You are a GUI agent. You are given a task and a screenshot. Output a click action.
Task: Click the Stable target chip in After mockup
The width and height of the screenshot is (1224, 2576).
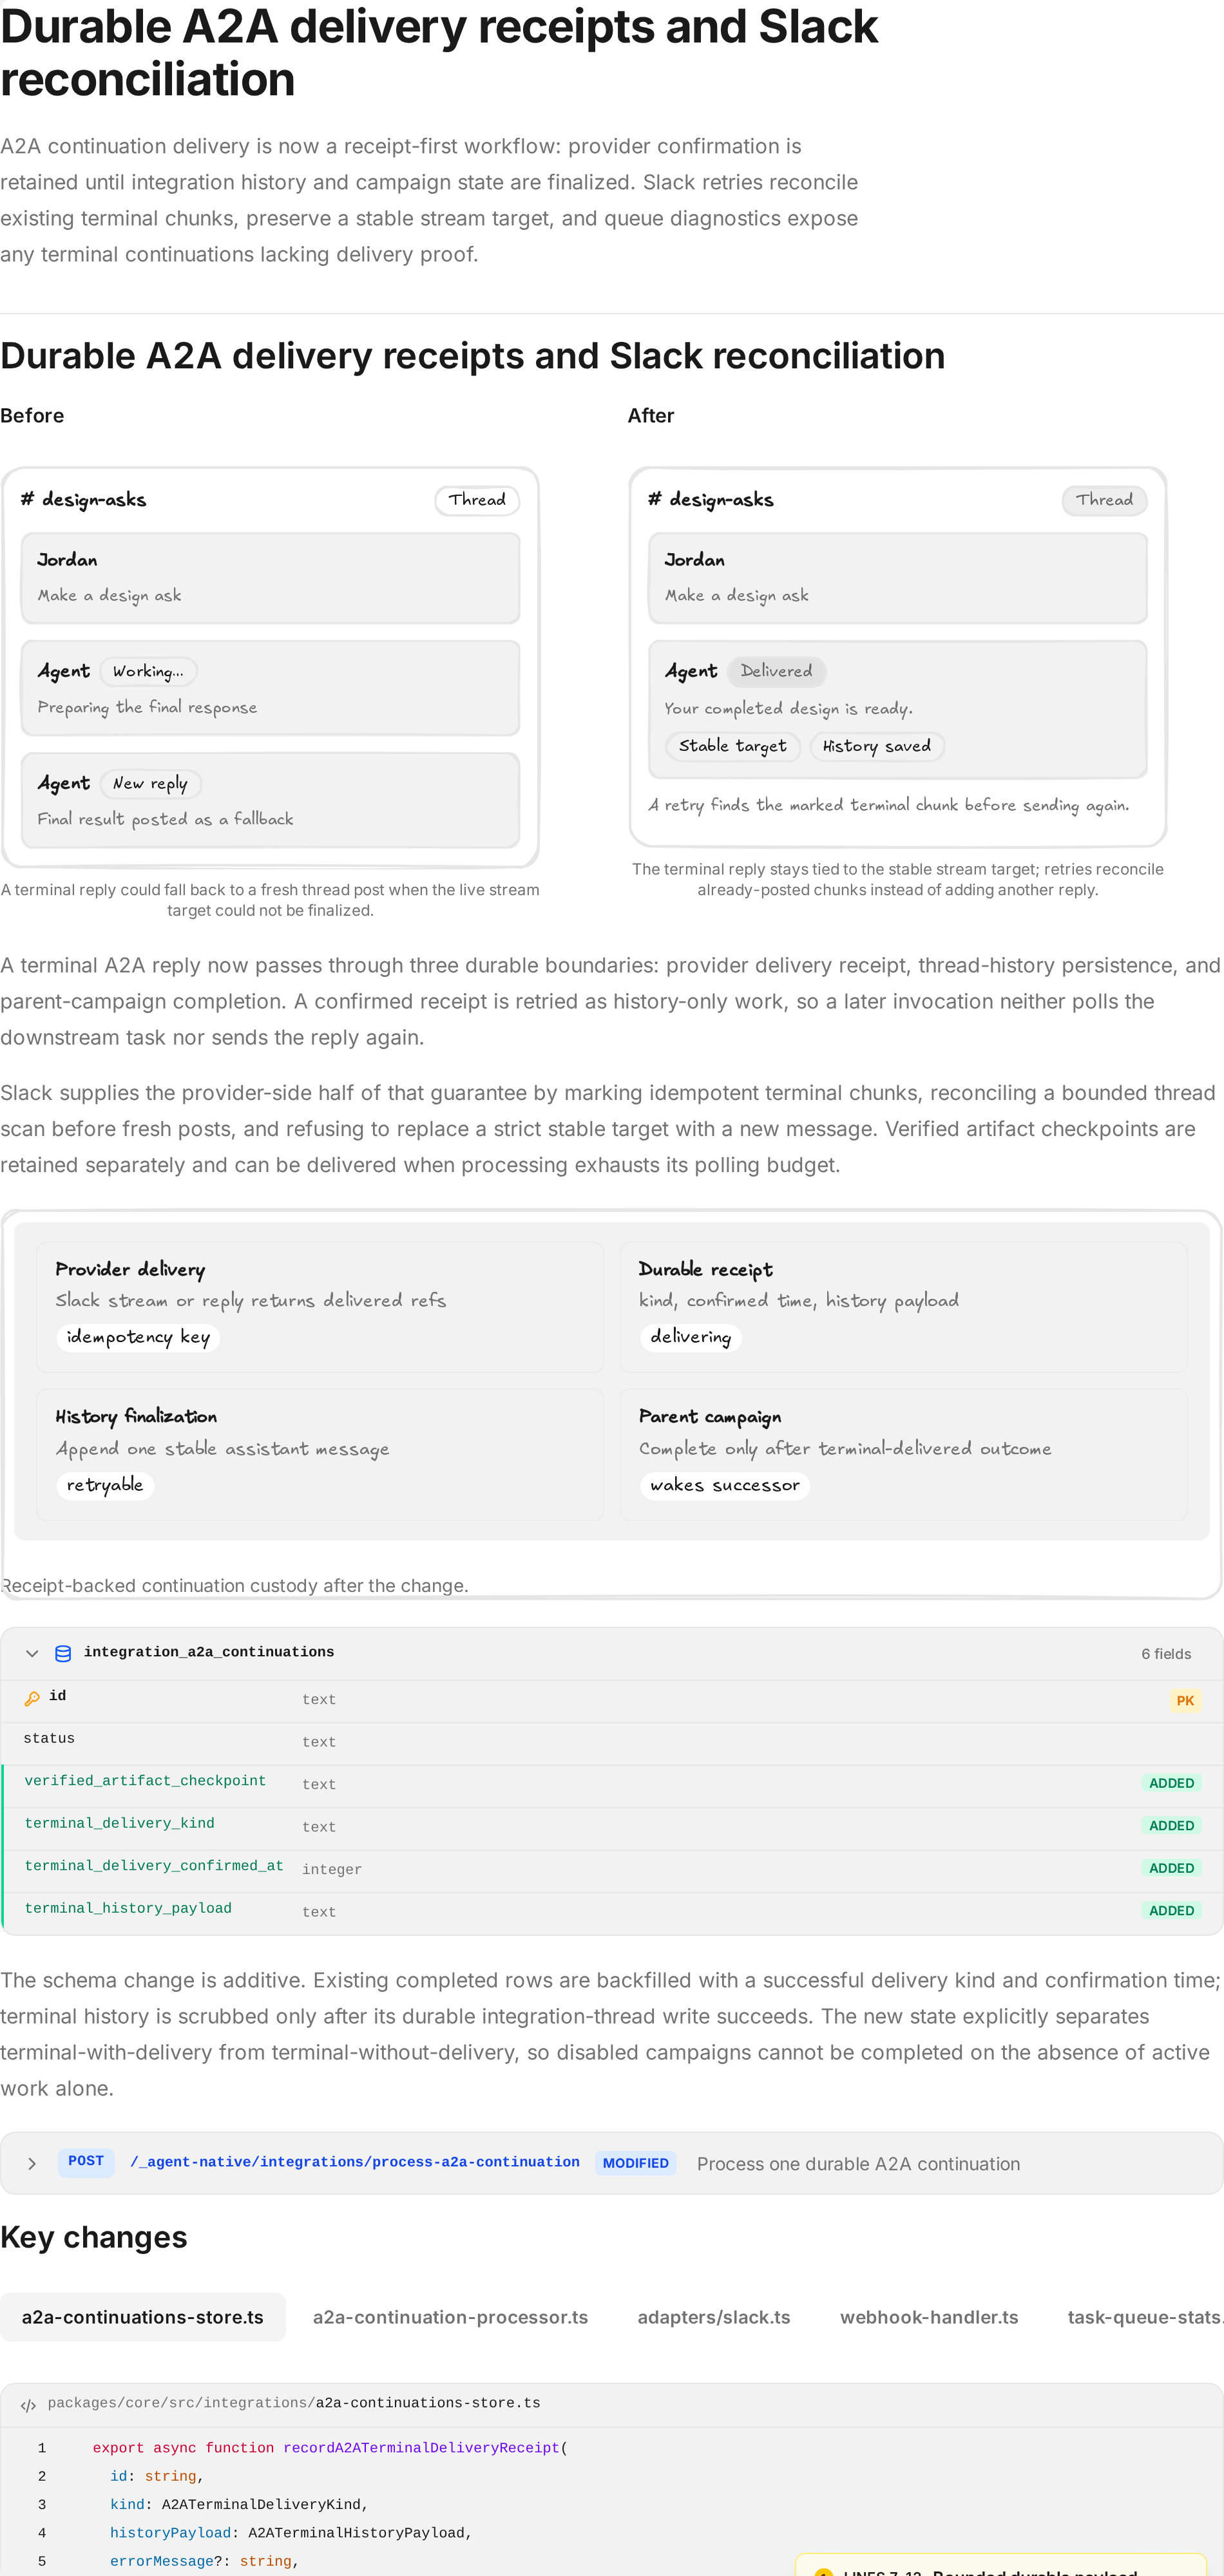[x=733, y=746]
